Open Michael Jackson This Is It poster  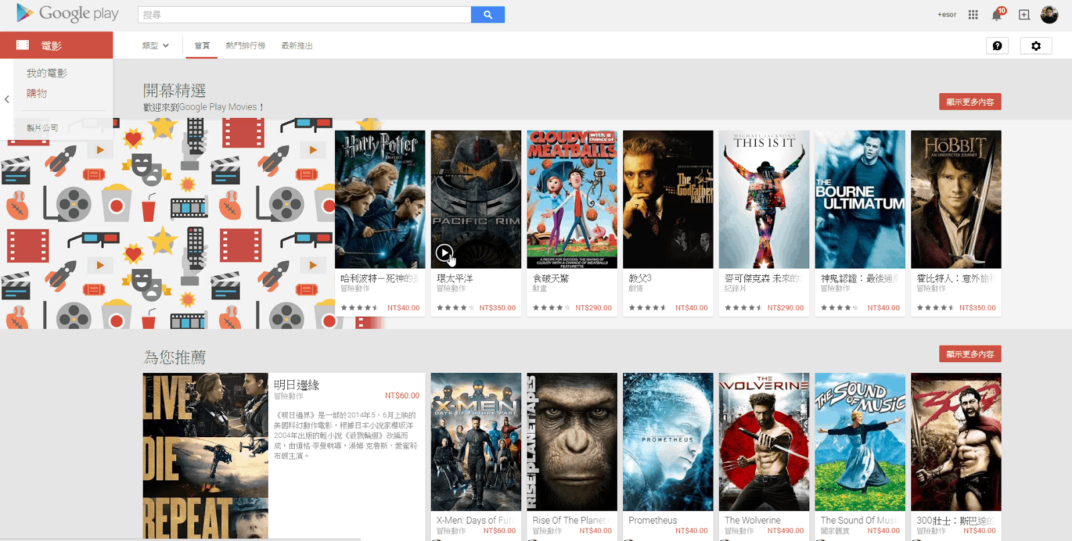click(x=764, y=200)
